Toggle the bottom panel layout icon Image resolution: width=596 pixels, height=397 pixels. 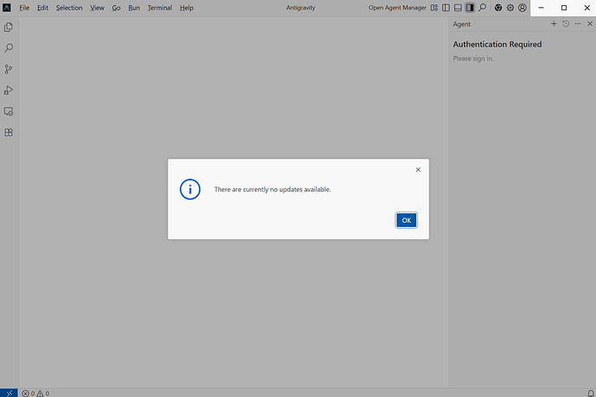(458, 8)
